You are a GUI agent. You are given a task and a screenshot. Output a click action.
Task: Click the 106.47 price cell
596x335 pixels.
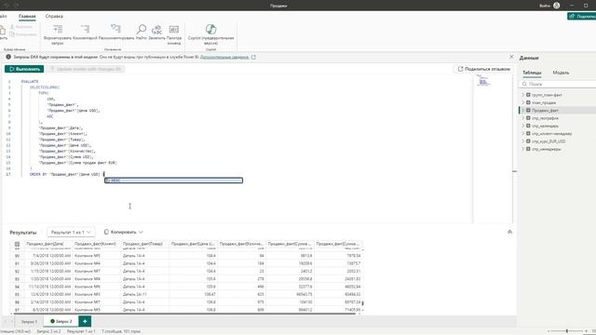[x=193, y=294]
